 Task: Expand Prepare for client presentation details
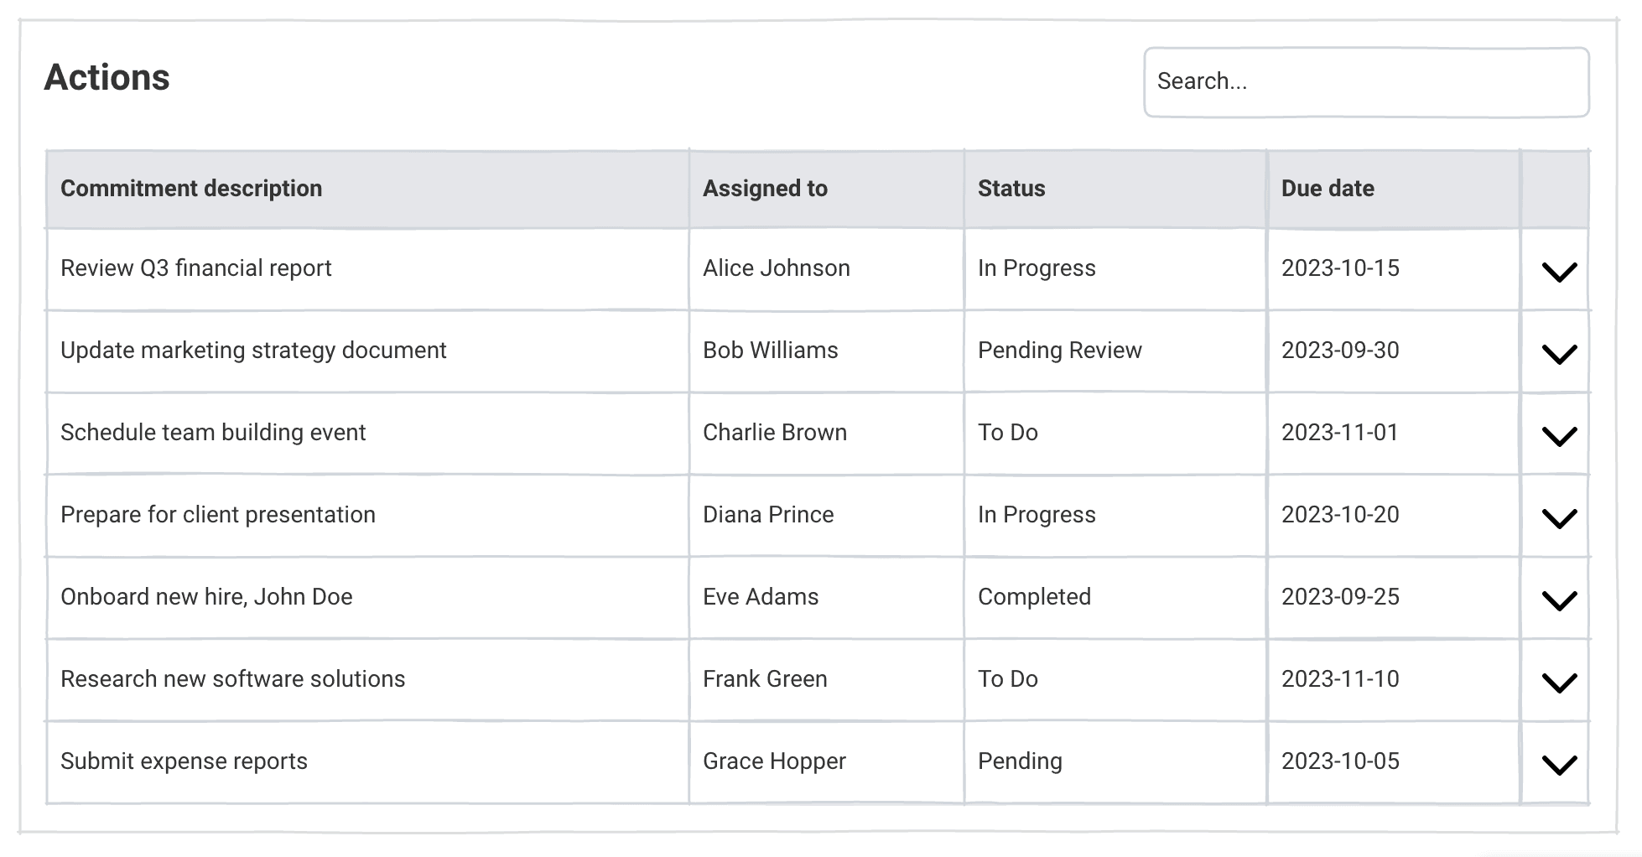tap(1559, 517)
